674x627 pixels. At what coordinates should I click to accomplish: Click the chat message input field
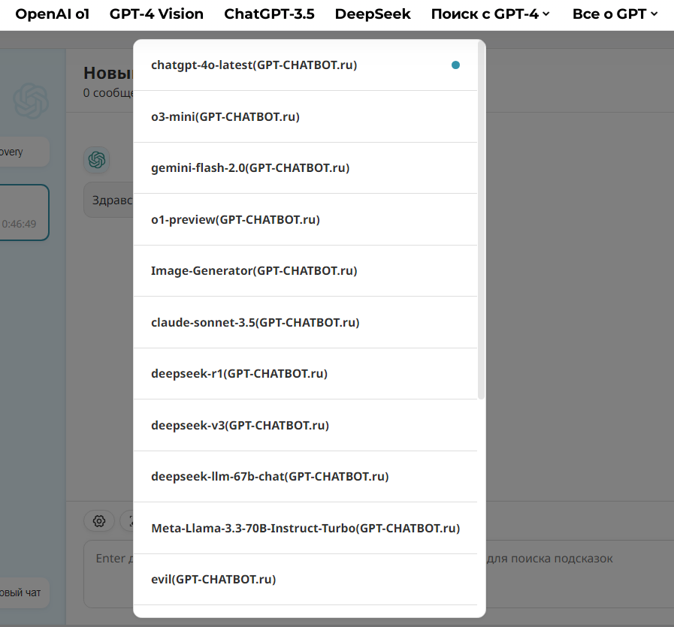click(x=378, y=574)
